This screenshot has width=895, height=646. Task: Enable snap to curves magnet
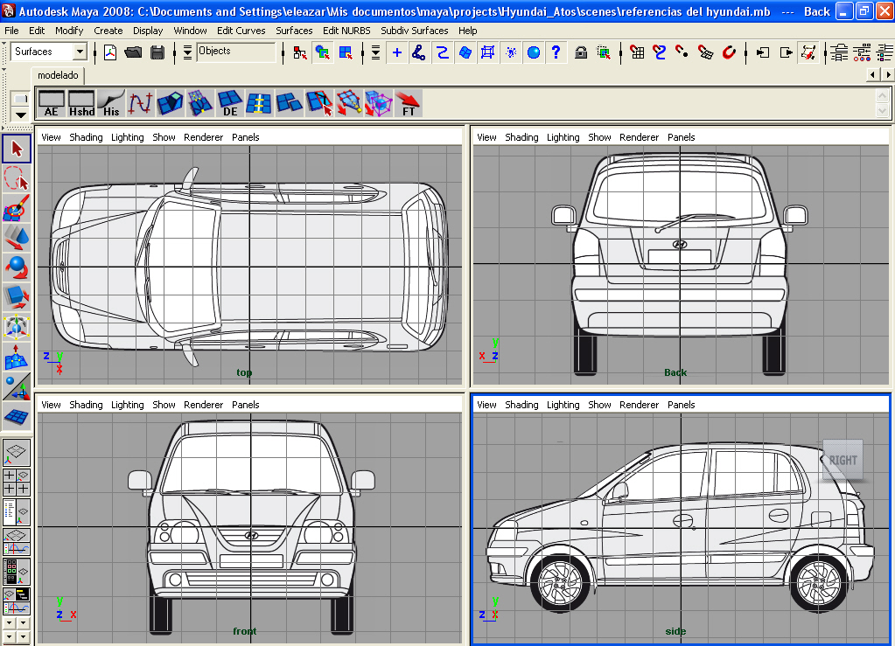[x=660, y=53]
